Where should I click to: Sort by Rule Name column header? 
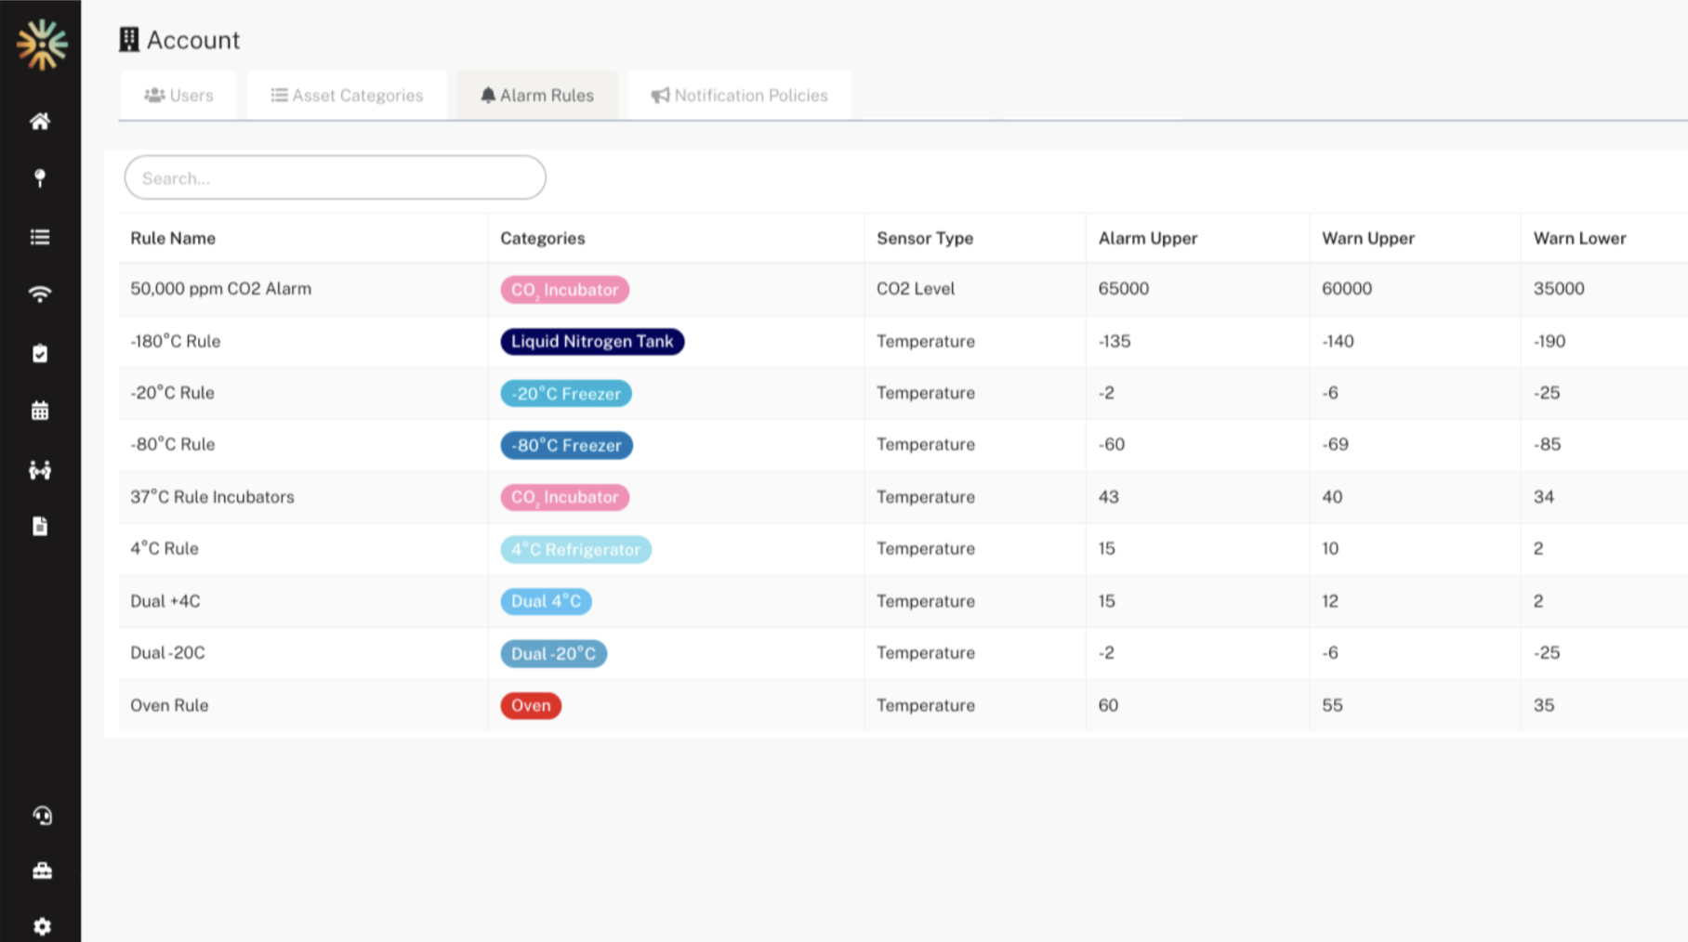(x=173, y=238)
